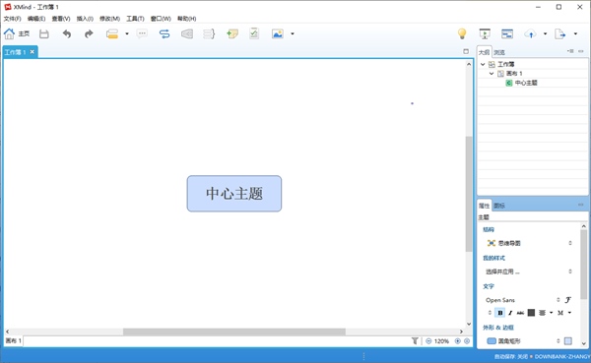Image resolution: width=591 pixels, height=363 pixels.
Task: Toggle strikethrough text formatting
Action: point(520,313)
